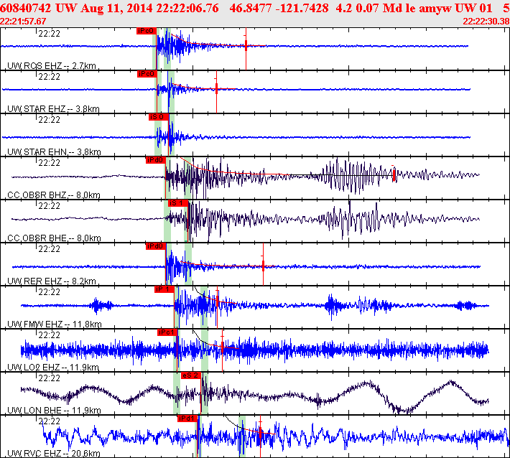Select the origin time "22:22:06.76" in the header
The height and width of the screenshot is (458, 510).
[x=187, y=8]
